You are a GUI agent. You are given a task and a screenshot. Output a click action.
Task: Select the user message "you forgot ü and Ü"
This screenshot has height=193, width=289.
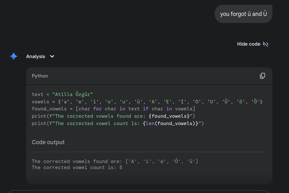click(243, 14)
